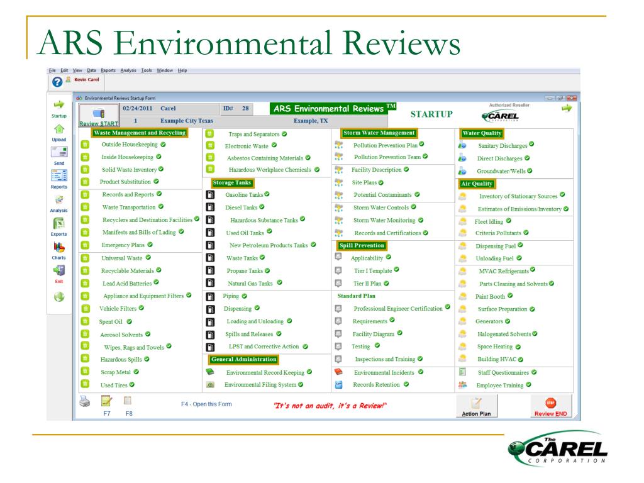This screenshot has width=644, height=483.
Task: Click the Example City Texas field
Action: coord(186,121)
